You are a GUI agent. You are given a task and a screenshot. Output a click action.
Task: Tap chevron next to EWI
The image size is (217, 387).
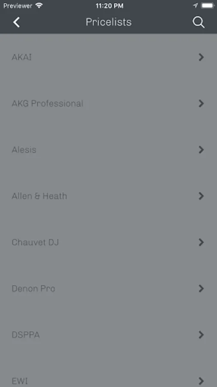tap(201, 381)
